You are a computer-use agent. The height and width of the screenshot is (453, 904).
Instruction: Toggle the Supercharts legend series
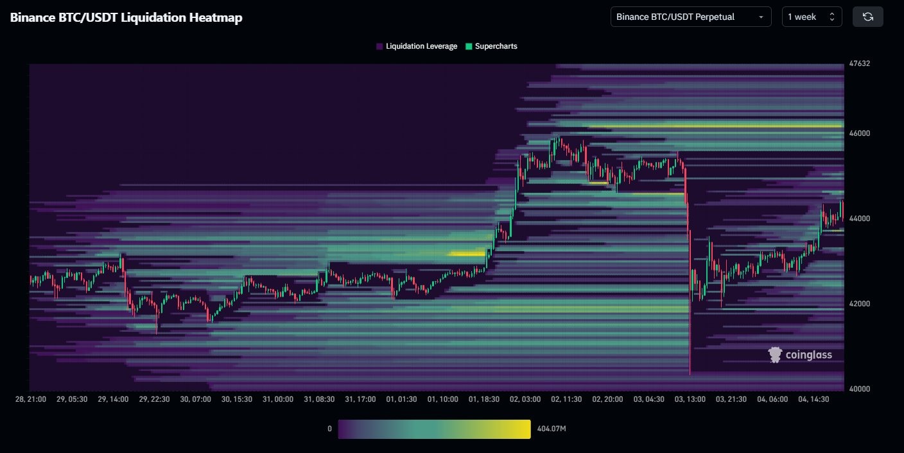click(x=491, y=46)
